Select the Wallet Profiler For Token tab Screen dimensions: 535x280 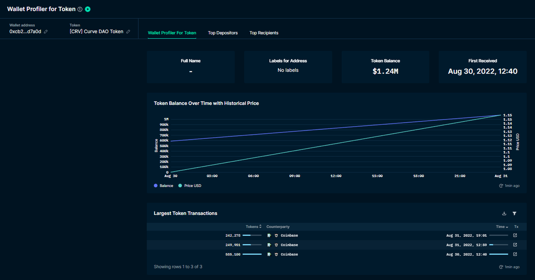point(172,33)
